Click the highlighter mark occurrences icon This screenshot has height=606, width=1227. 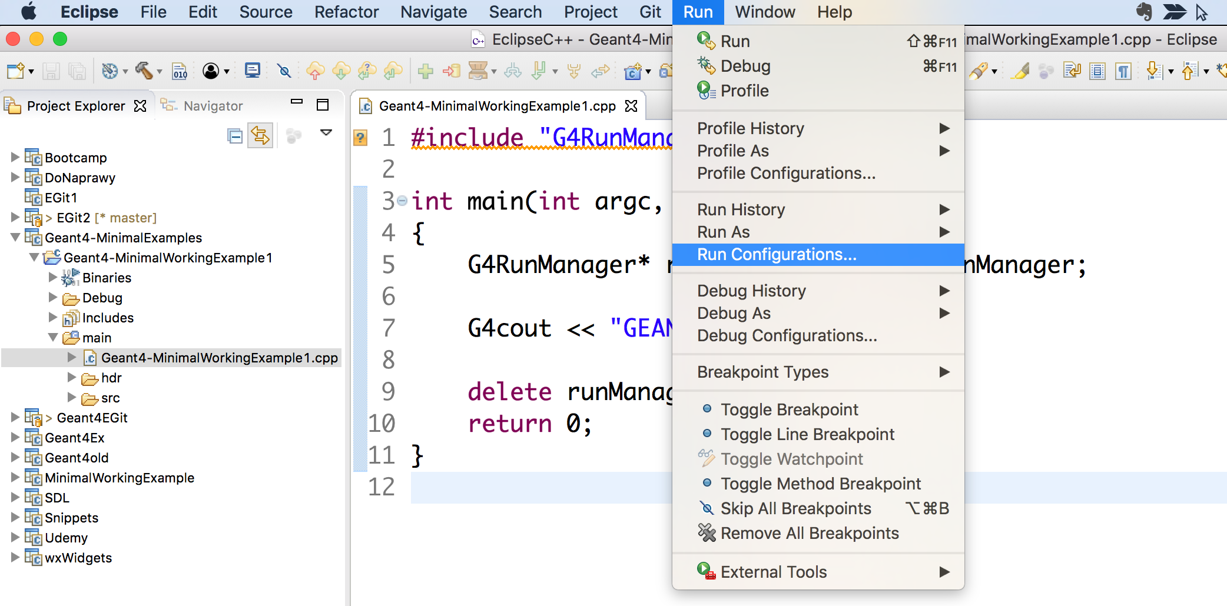pyautogui.click(x=1020, y=71)
